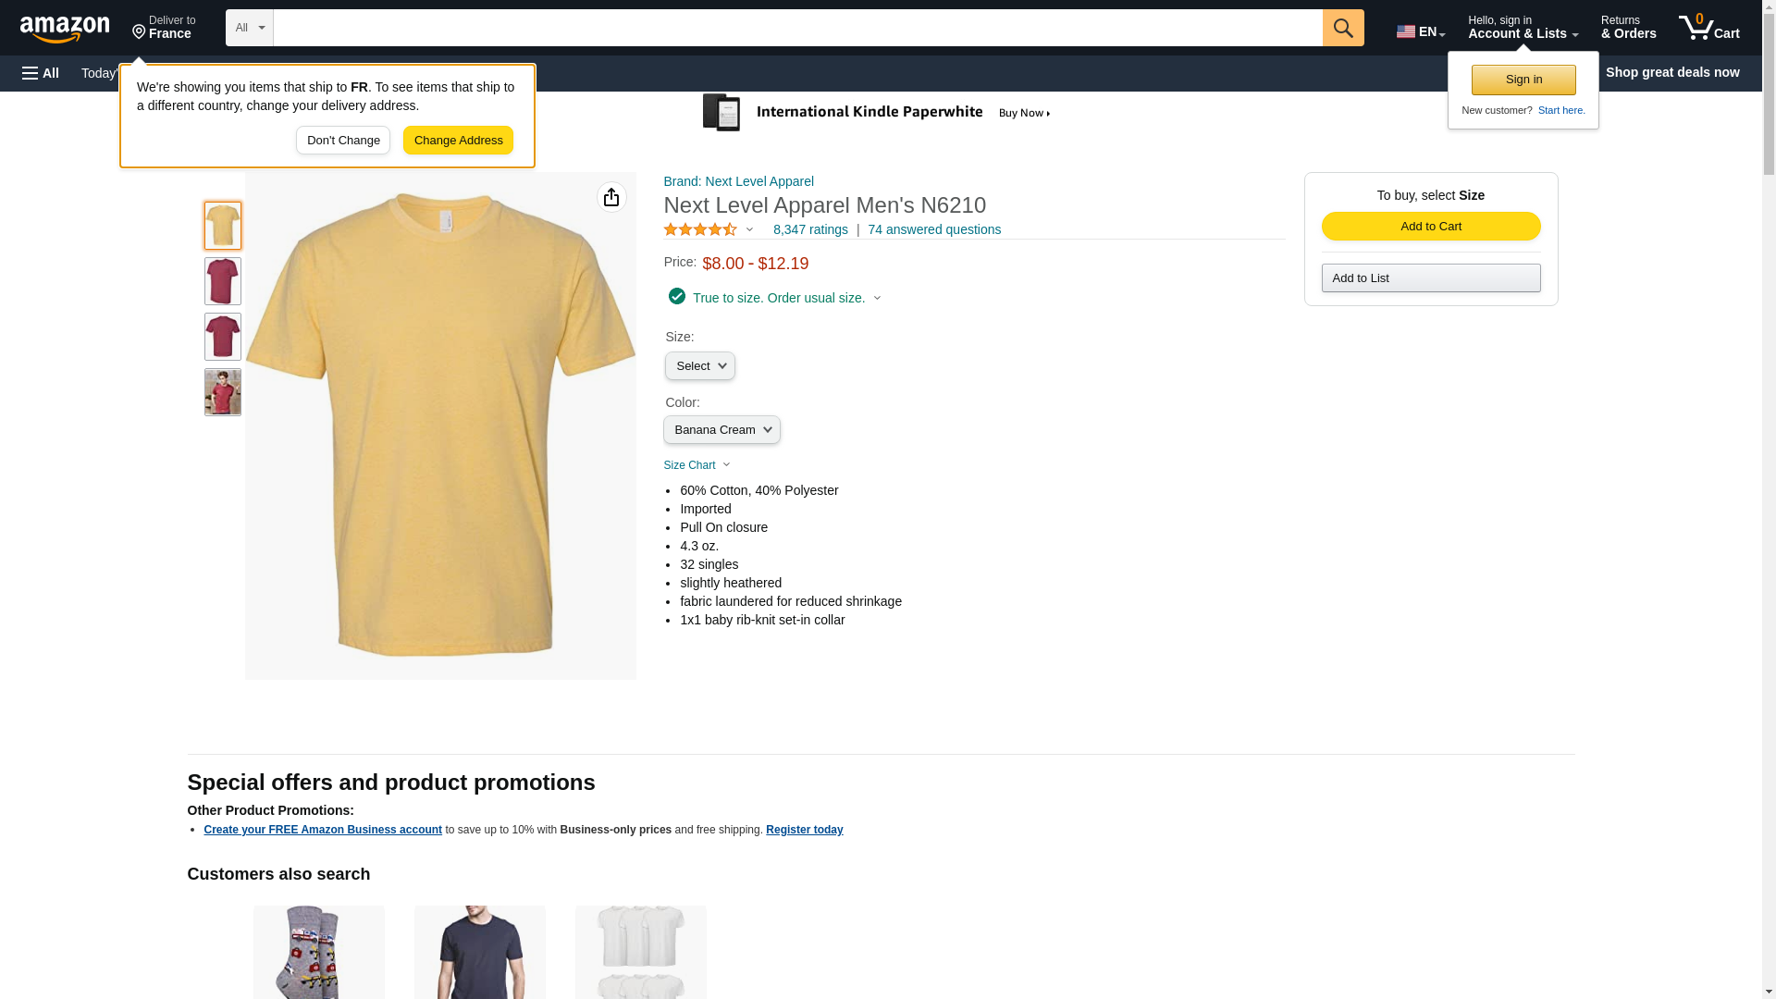Click the EN language flag selector
Image resolution: width=1776 pixels, height=999 pixels.
click(1420, 31)
